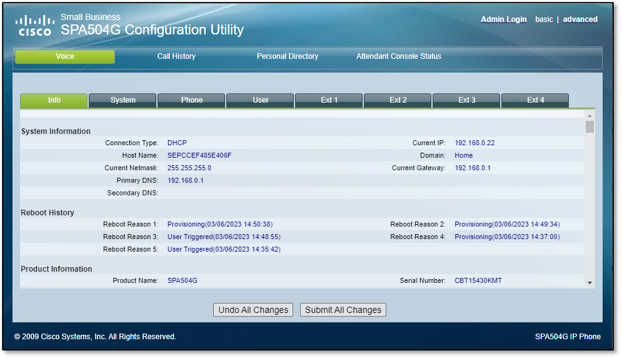Select the Ext 1 tab

329,100
